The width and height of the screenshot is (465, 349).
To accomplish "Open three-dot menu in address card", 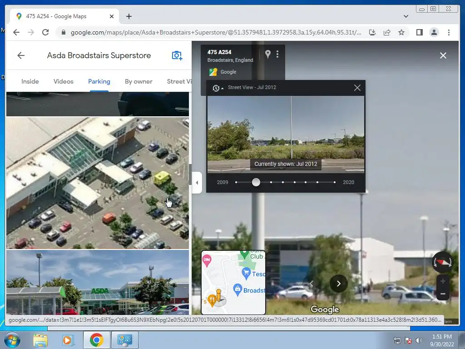I will click(277, 54).
